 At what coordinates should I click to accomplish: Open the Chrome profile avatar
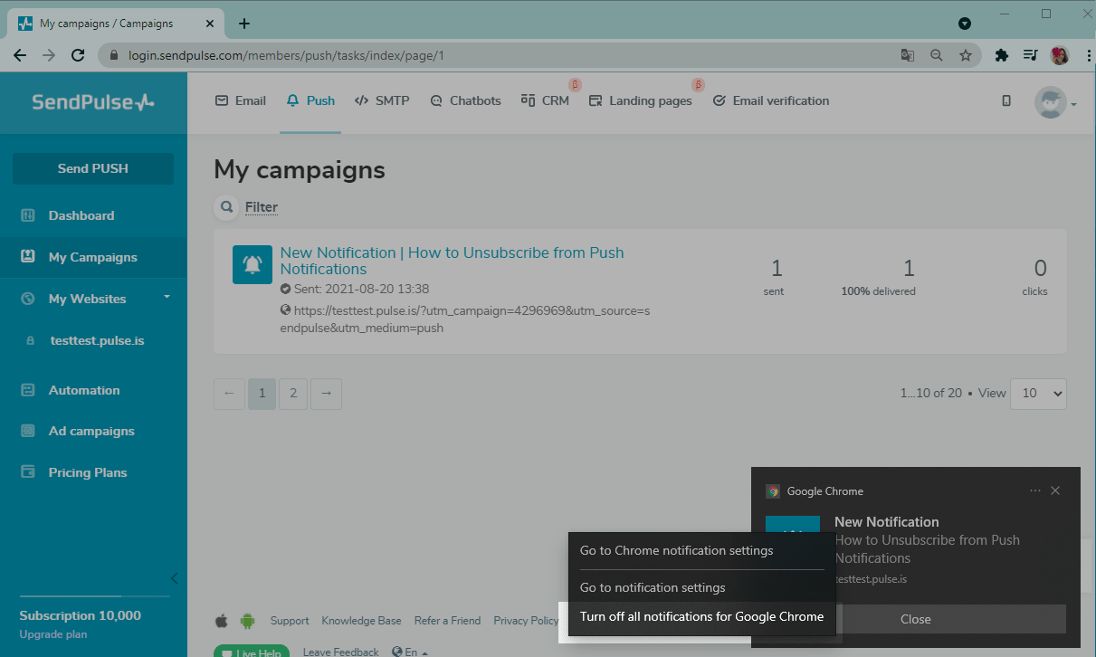coord(1059,55)
